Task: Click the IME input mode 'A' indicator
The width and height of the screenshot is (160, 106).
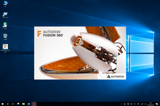Action: click(145, 104)
